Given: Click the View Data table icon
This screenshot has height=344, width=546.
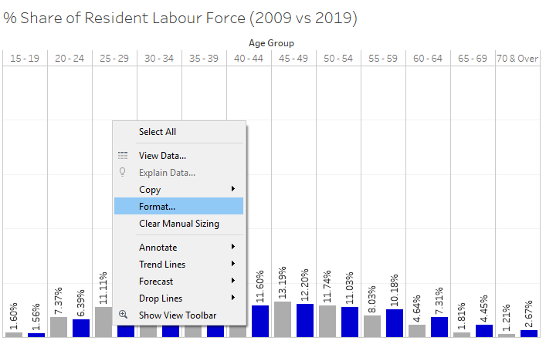Looking at the screenshot, I should click(123, 156).
